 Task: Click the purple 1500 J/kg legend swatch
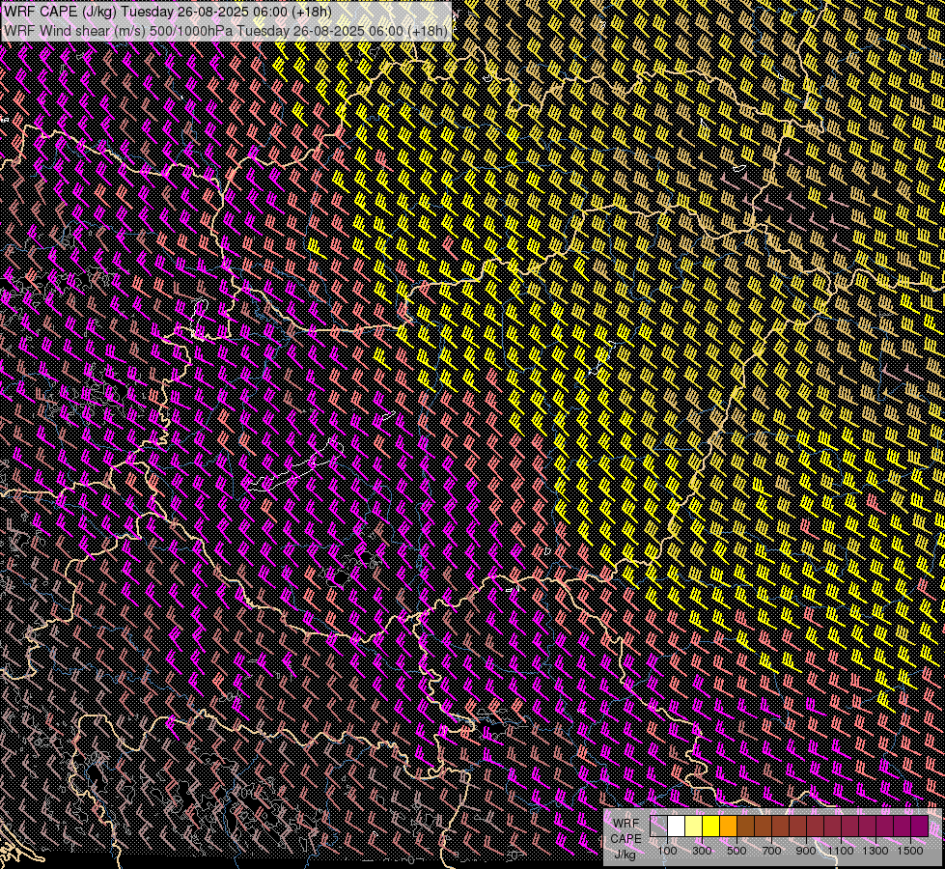point(920,827)
